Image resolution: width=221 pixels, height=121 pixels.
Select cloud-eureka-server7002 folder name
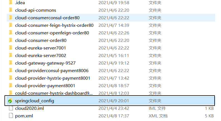pyautogui.click(x=40, y=56)
